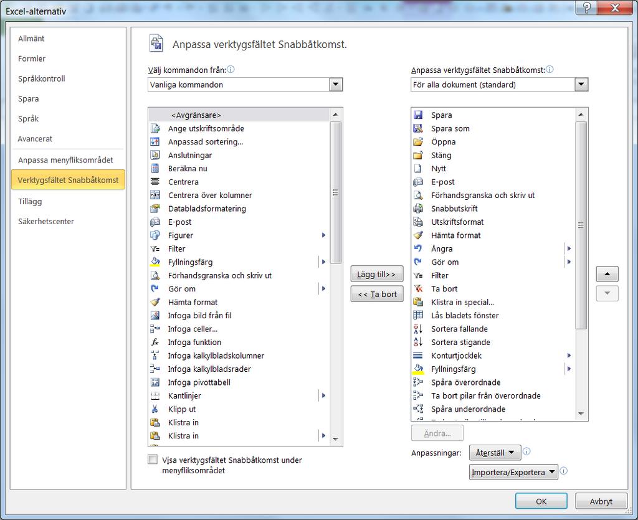Click scroll down arrow of left list
This screenshot has height=520, width=638.
(x=336, y=439)
